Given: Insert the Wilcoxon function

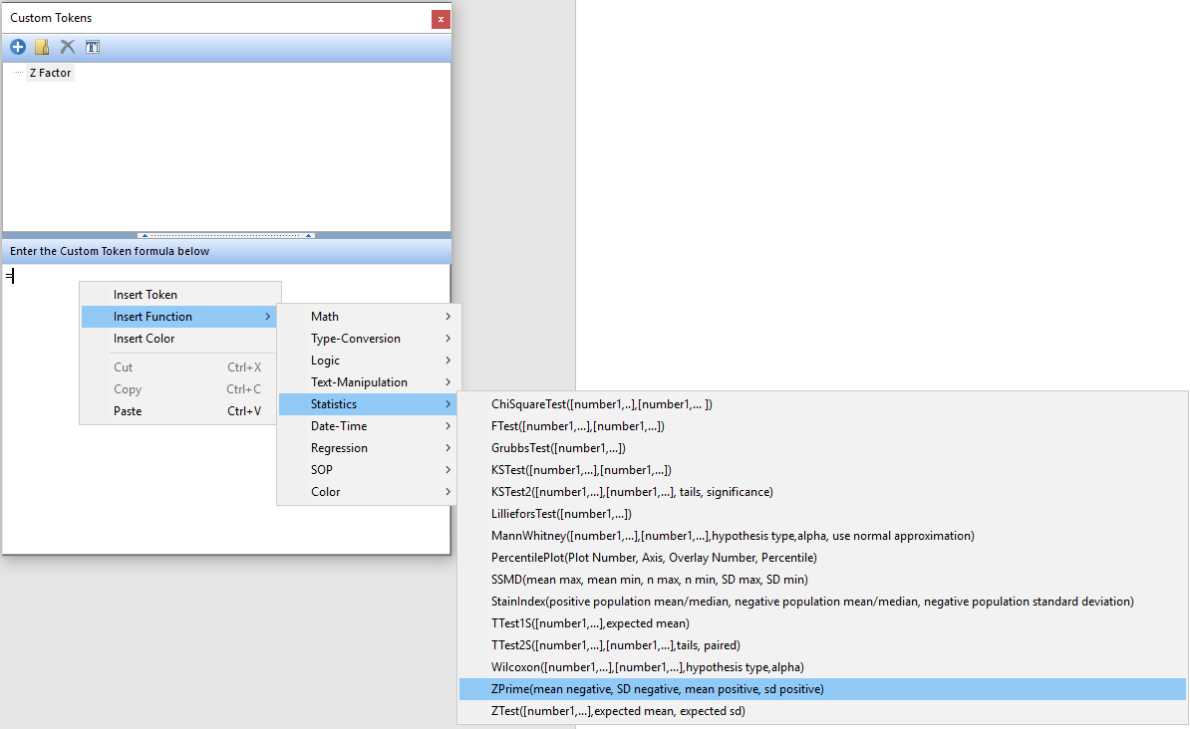Looking at the screenshot, I should coord(822,667).
